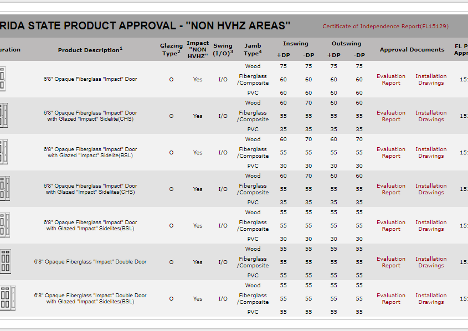Click the page title 'STATE PRODUCT APPROVAL - NON HVHZ AREAS'

(145, 25)
